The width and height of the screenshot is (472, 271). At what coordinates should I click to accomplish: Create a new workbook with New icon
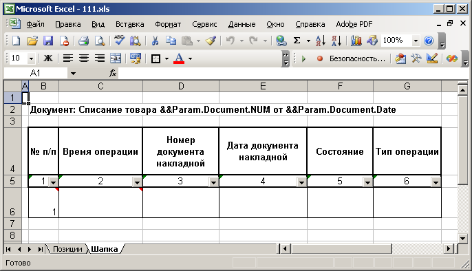[x=16, y=41]
